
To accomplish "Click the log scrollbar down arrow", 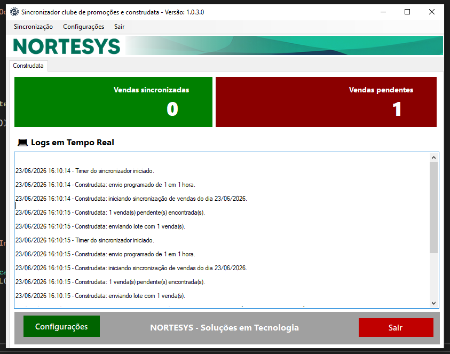I will [x=433, y=303].
